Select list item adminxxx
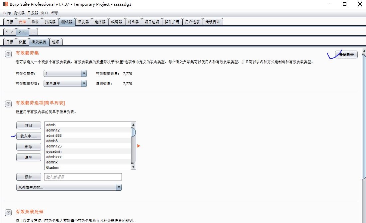The height and width of the screenshot is (223, 366). pyautogui.click(x=88, y=157)
